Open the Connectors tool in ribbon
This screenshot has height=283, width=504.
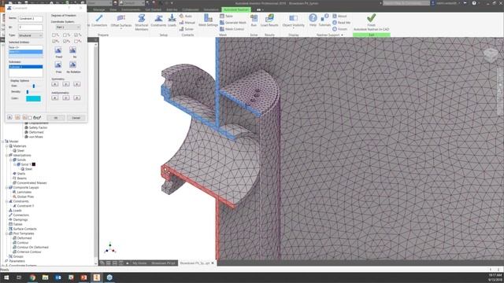point(99,20)
